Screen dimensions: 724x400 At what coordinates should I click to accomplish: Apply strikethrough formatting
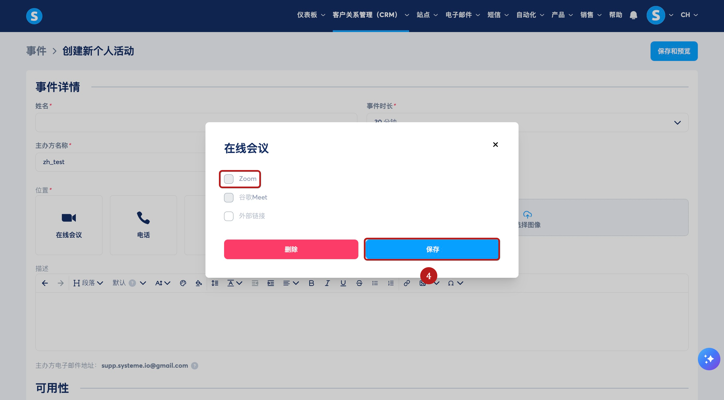[x=359, y=283]
